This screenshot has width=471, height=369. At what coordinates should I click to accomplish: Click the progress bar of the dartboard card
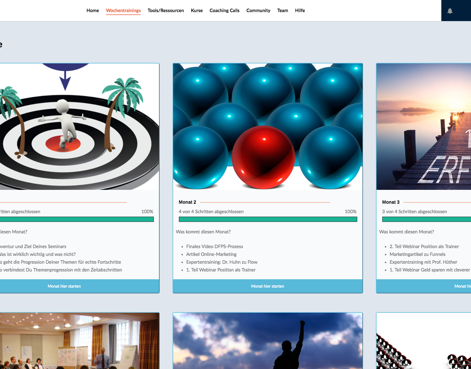77,219
